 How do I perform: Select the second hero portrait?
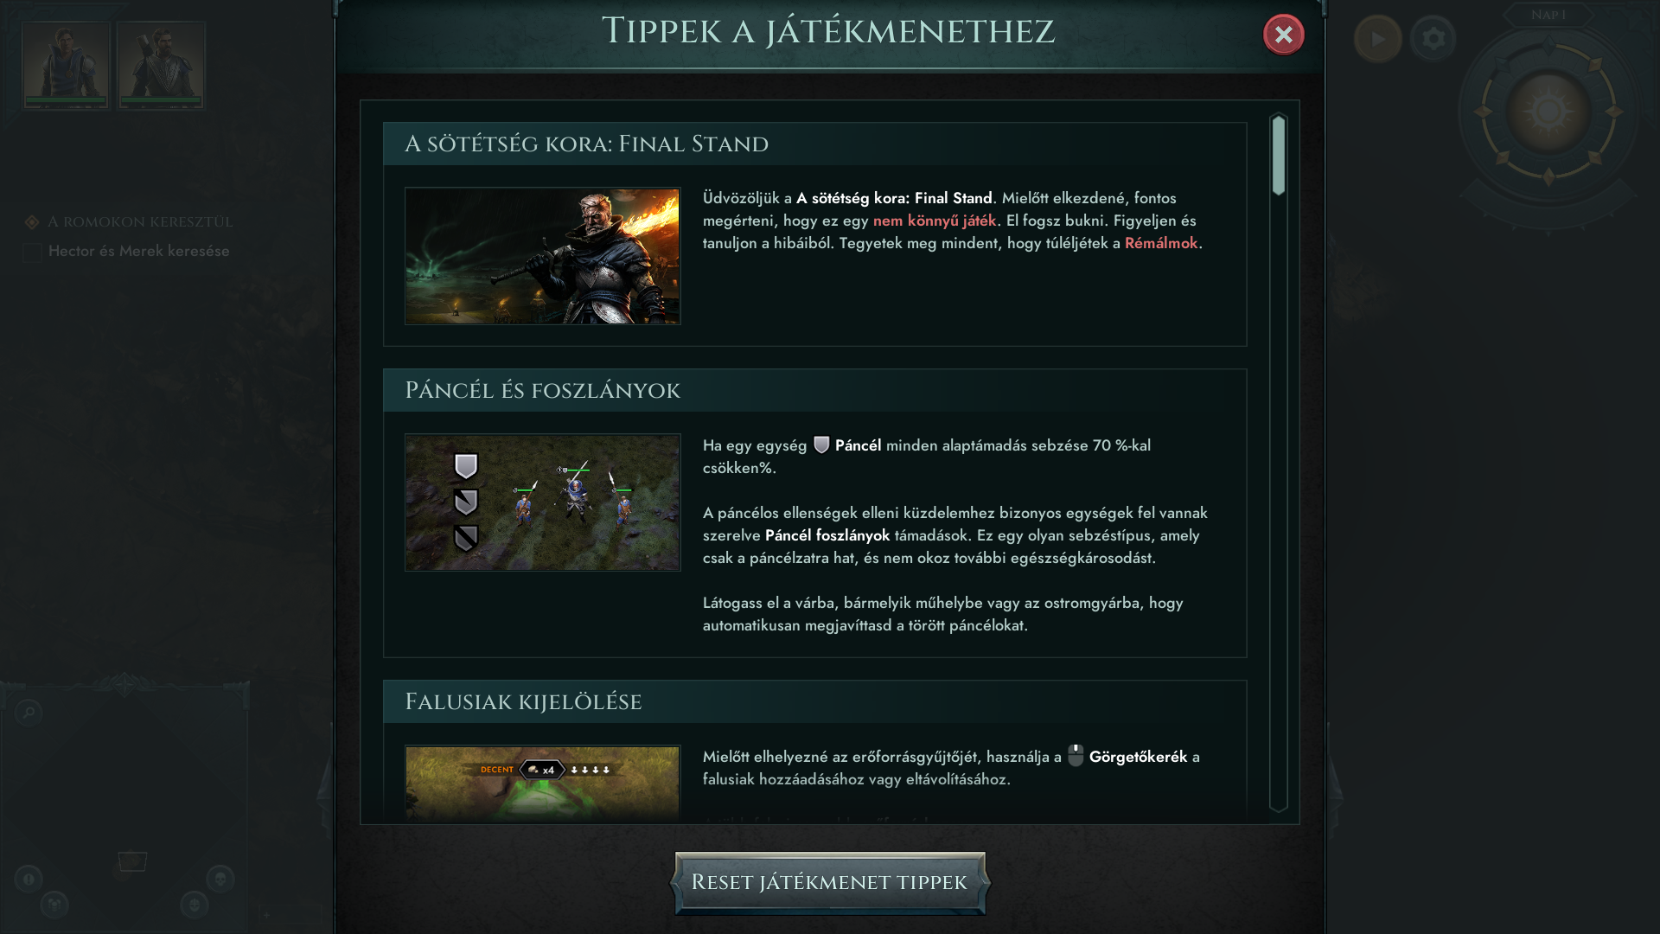click(x=162, y=66)
